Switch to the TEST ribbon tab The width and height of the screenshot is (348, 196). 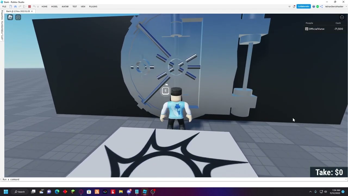[74, 7]
